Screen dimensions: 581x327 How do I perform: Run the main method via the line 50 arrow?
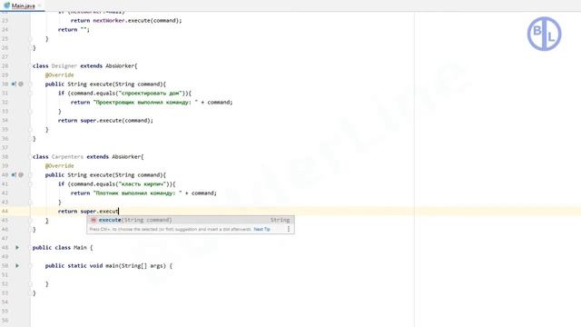click(x=17, y=266)
